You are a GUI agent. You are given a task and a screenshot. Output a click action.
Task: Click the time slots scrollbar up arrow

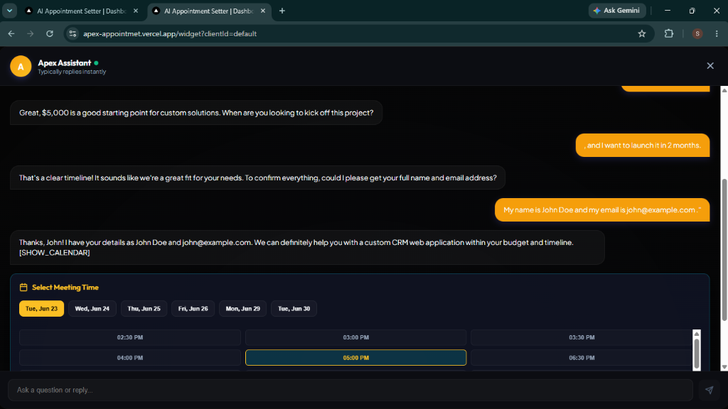pos(697,334)
